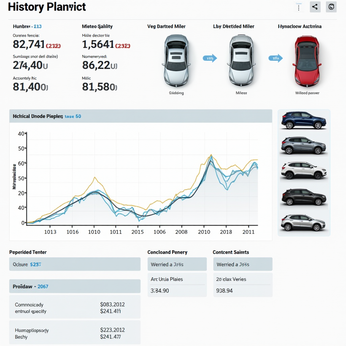Click the 82,741 statistic value
The image size is (346, 346).
(28, 44)
